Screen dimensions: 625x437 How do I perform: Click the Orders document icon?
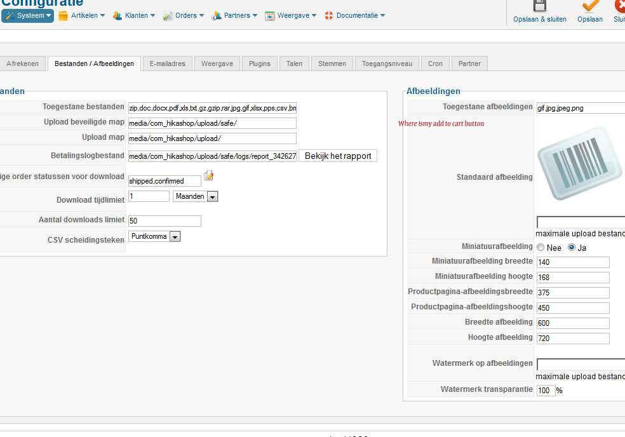click(168, 15)
